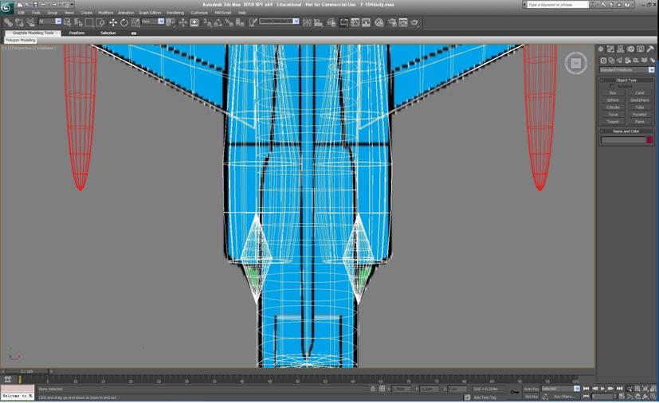
Task: Click the Cylinder primitive button
Action: coord(613,108)
